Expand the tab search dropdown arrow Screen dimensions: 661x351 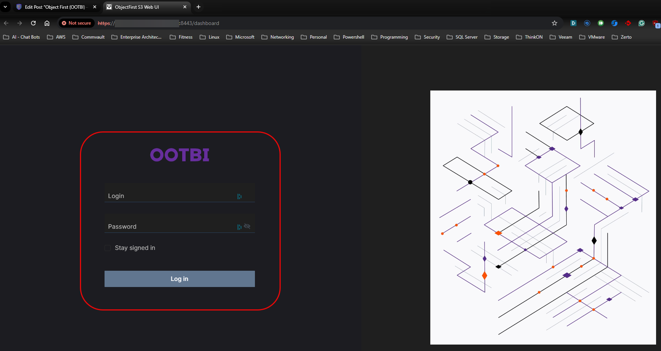[x=5, y=7]
